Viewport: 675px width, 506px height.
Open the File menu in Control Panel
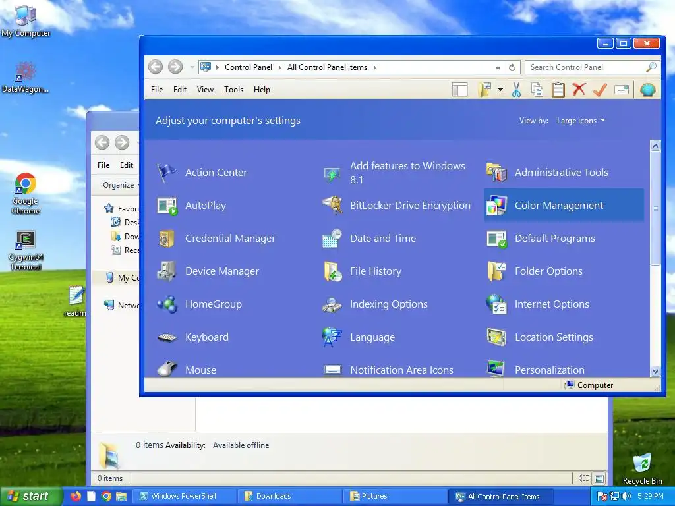pos(157,90)
